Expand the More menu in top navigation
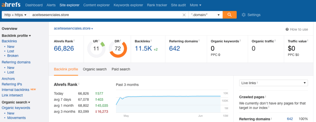This screenshot has height=122, width=316. pyautogui.click(x=195, y=5)
